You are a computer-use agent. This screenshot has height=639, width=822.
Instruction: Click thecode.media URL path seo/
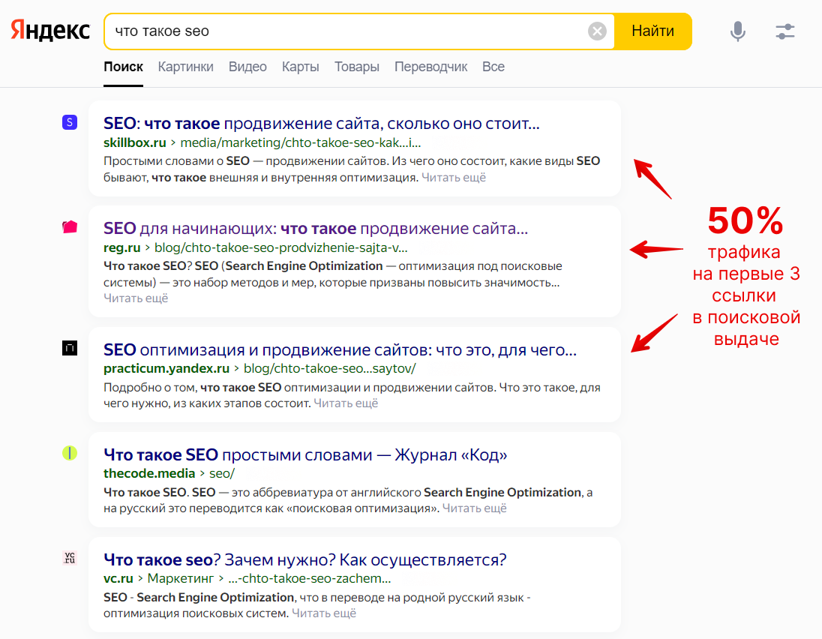tap(222, 473)
